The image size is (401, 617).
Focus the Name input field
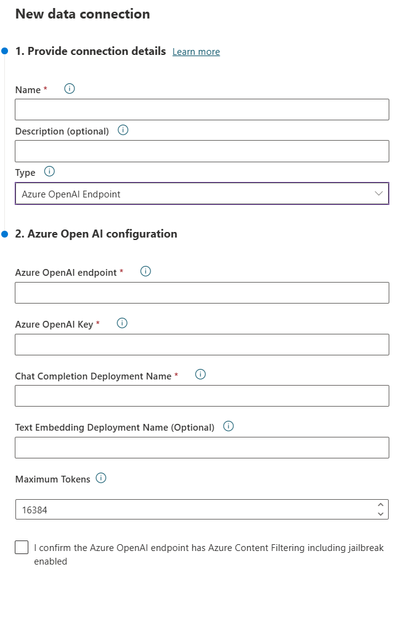pos(202,109)
